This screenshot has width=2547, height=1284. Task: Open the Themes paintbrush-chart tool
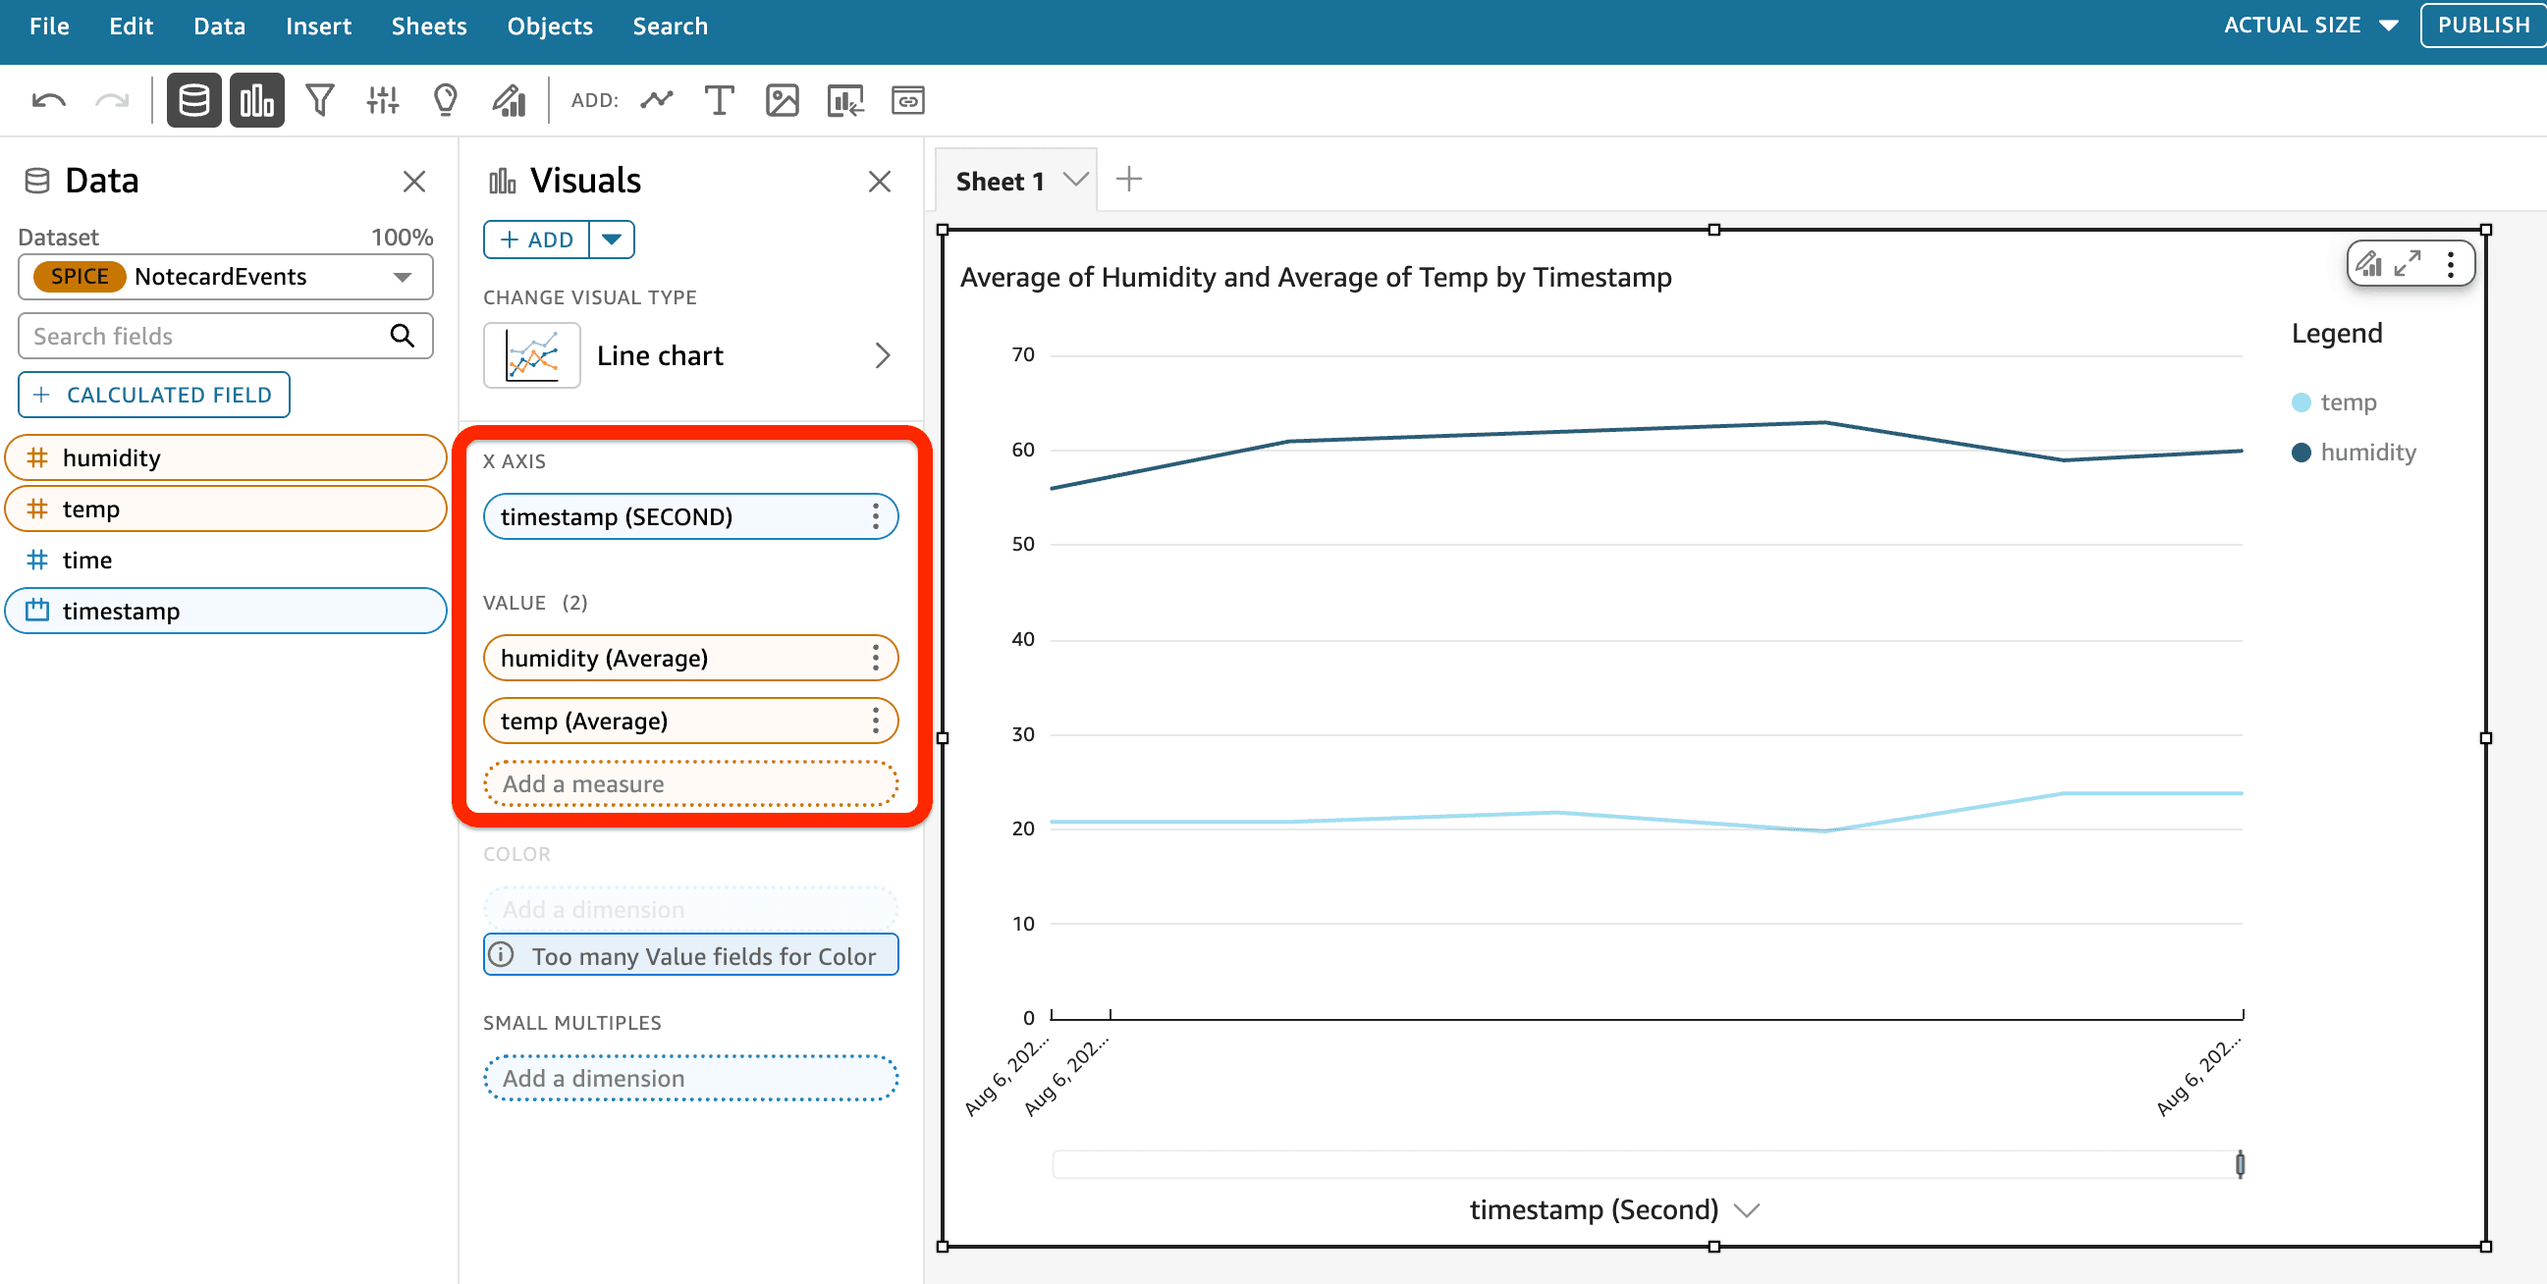510,100
